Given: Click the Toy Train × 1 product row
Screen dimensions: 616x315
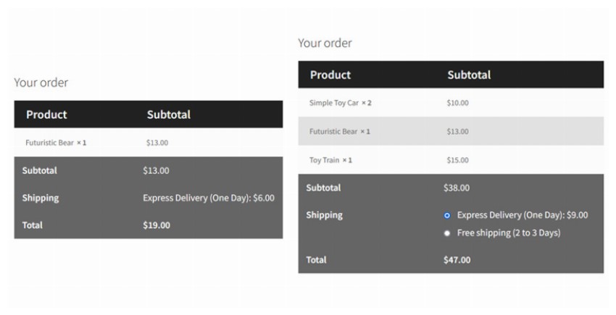Looking at the screenshot, I should 330,160.
